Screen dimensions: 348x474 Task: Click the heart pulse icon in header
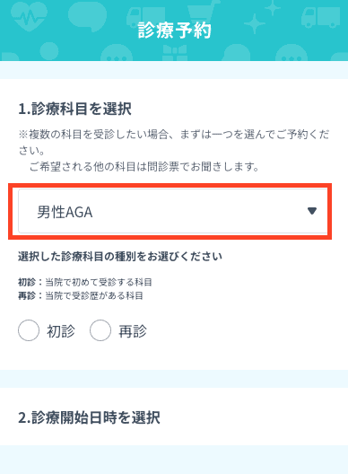[29, 17]
